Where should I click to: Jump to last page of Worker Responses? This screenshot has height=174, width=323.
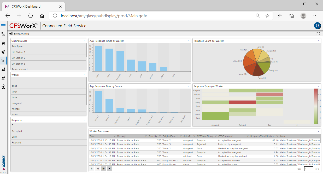coord(110,169)
